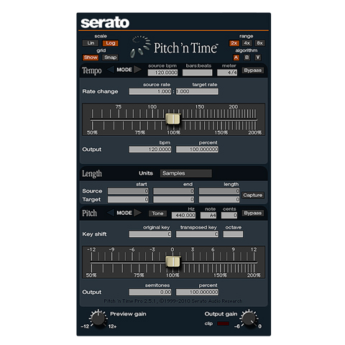Set range to 4x
The height and width of the screenshot is (345, 345).
247,43
